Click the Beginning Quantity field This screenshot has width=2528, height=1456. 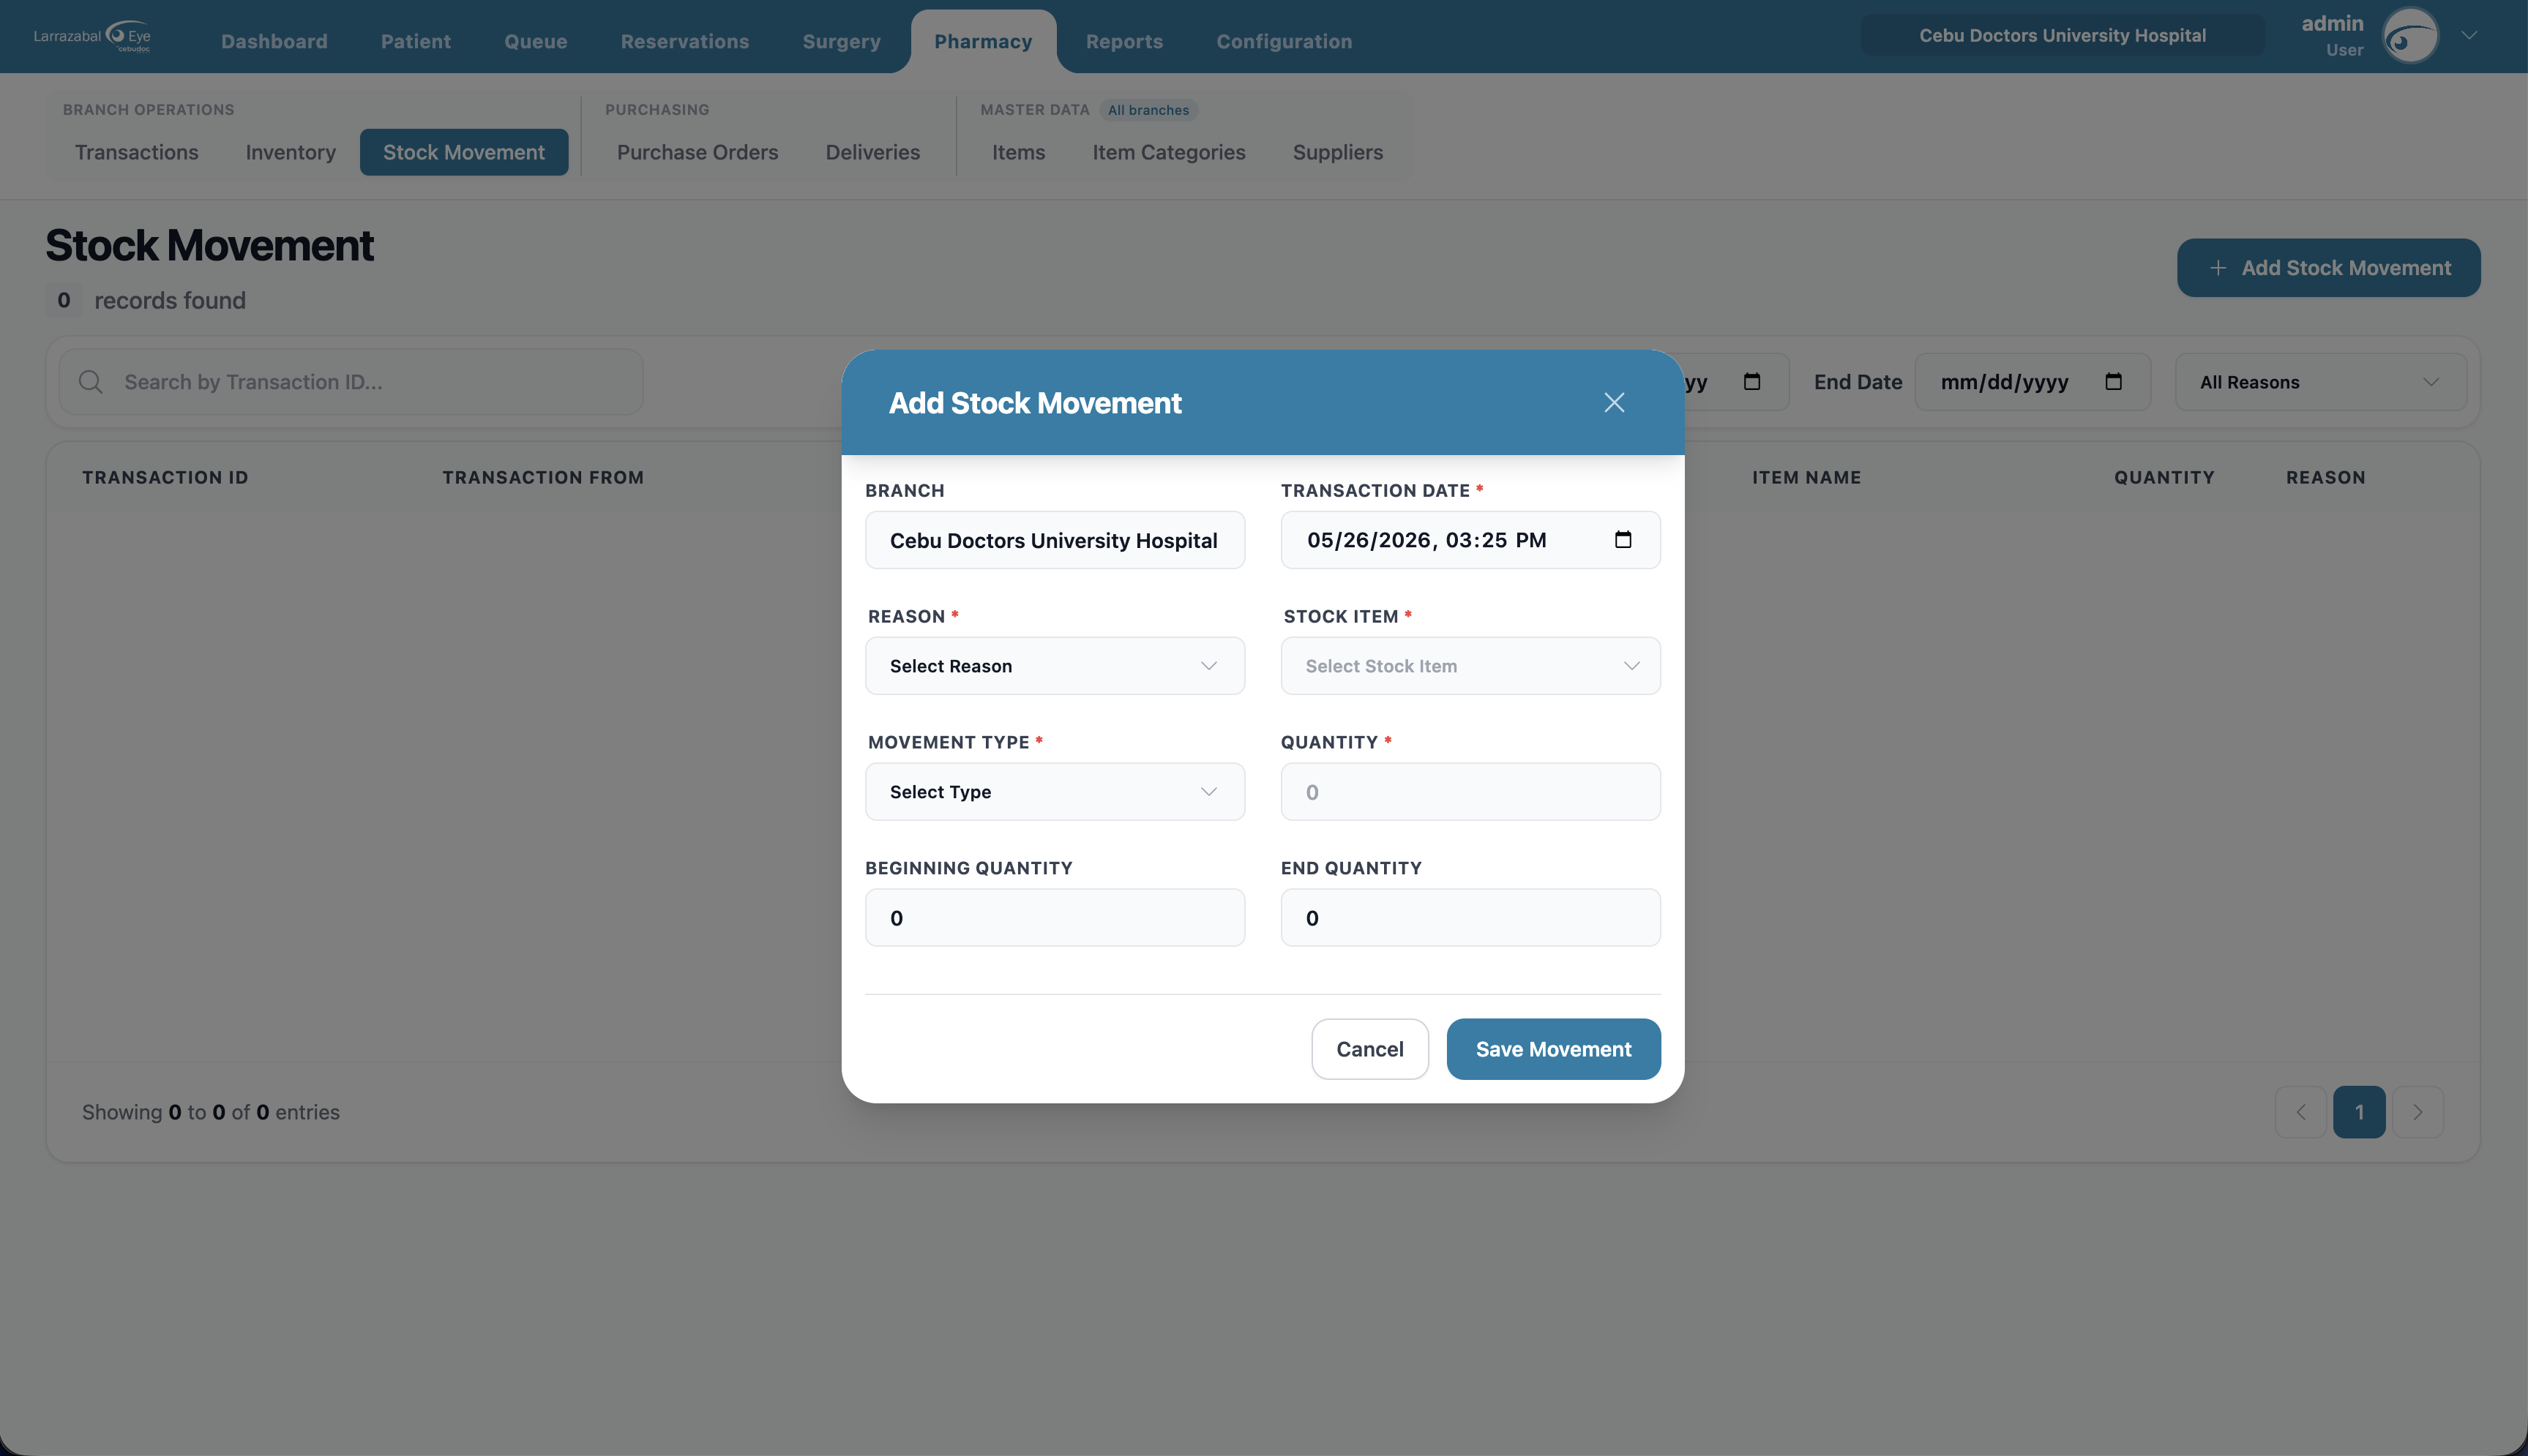tap(1055, 918)
